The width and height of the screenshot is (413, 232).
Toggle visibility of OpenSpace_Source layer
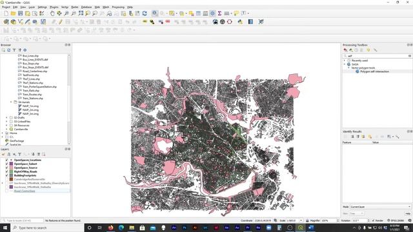coord(7,168)
